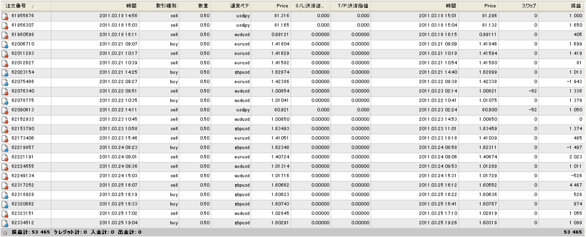586x237 pixels.
Task: Click the order icon for 62076340
Action: [x=5, y=91]
